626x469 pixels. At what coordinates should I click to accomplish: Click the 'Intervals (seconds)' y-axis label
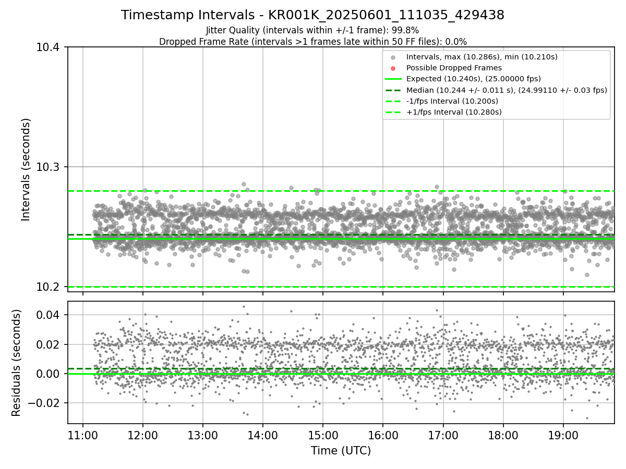click(x=26, y=169)
